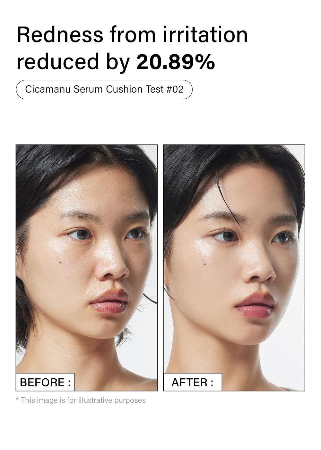Click the BEFORE : label box
This screenshot has height=450, width=321.
45,382
